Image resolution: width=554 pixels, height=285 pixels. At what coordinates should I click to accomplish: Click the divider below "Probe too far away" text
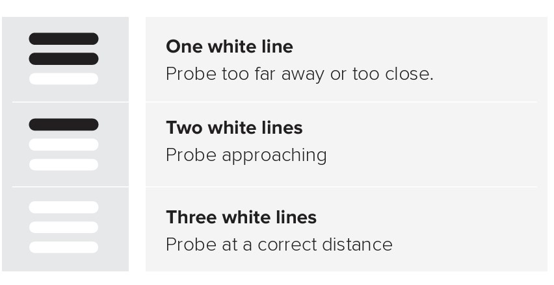341,102
